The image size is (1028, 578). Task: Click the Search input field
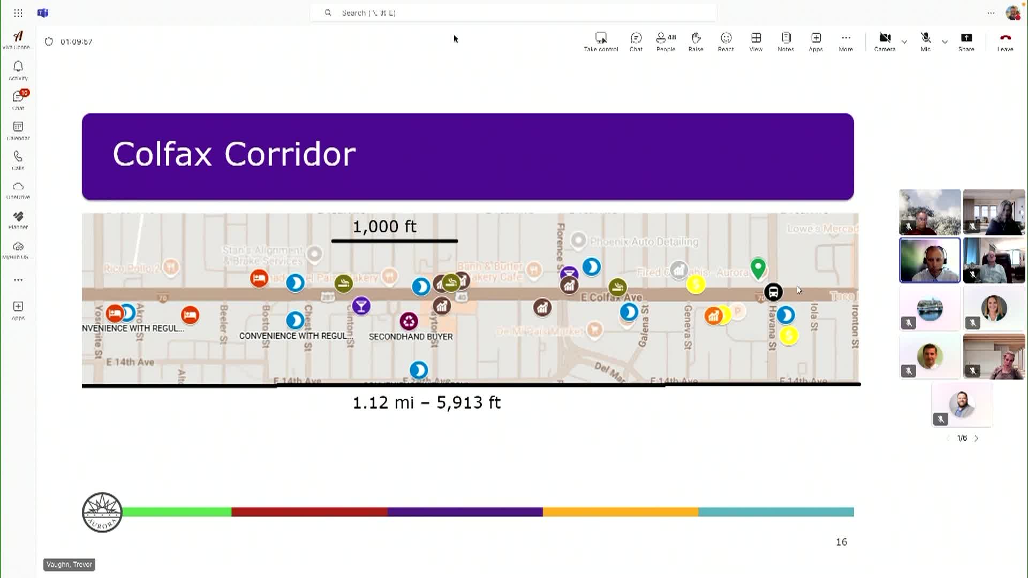pyautogui.click(x=513, y=13)
